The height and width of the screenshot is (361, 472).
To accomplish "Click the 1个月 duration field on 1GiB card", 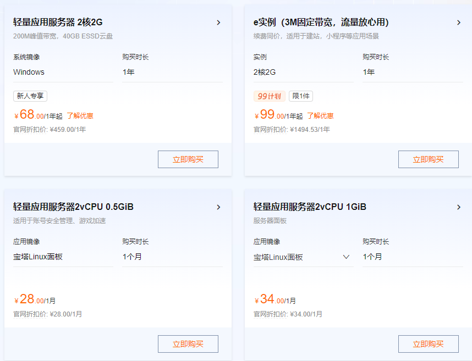I will click(372, 257).
